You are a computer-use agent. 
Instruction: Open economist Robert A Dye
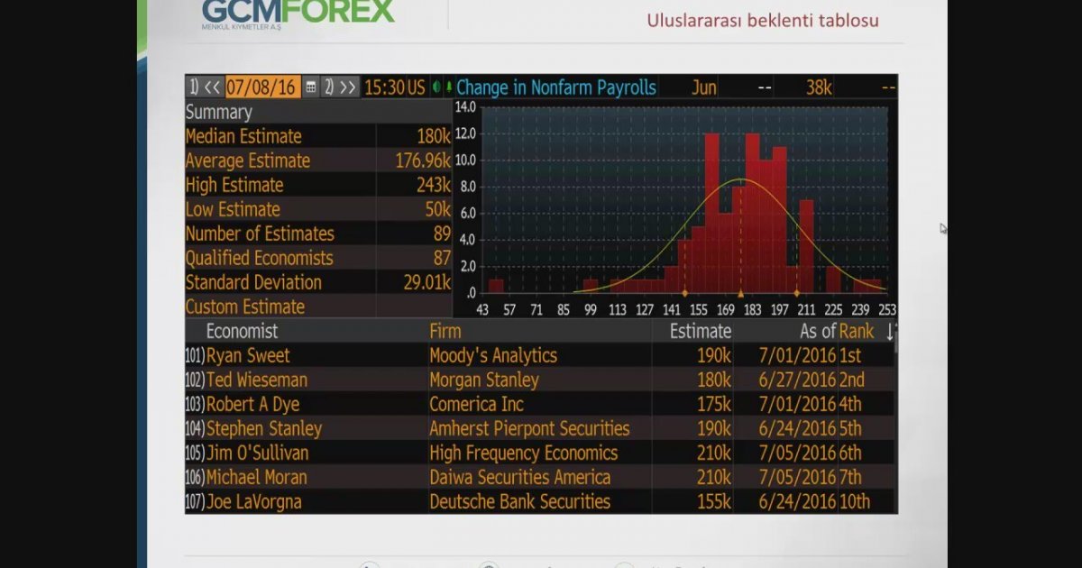[252, 404]
